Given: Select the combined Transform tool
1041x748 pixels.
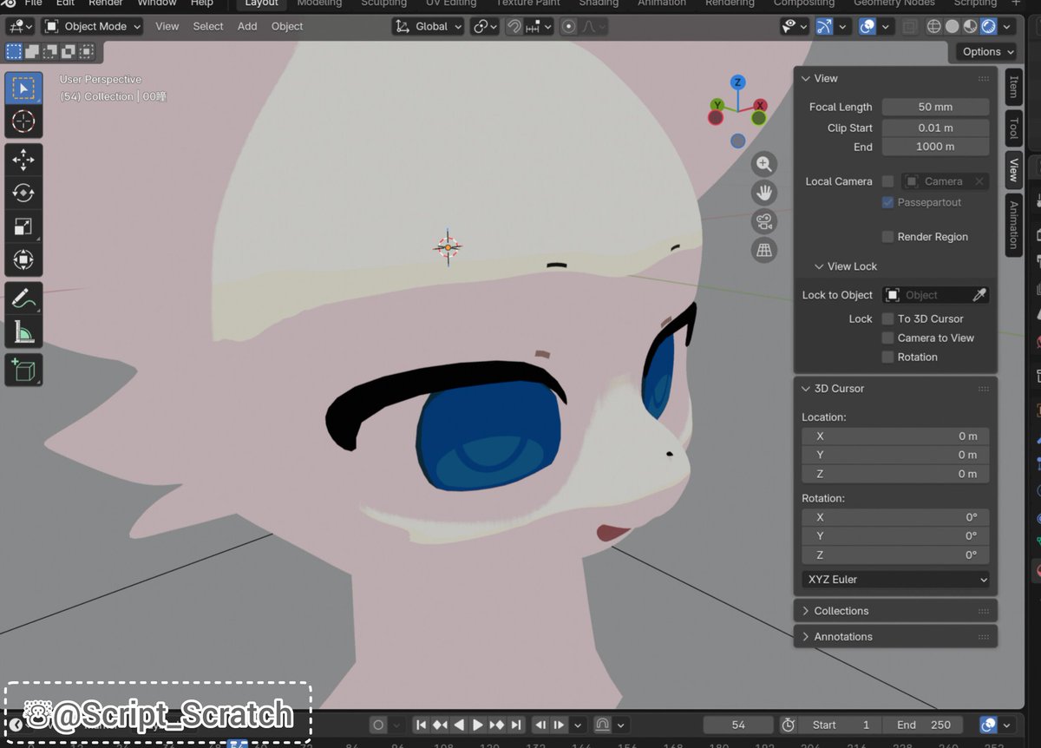Looking at the screenshot, I should [23, 259].
